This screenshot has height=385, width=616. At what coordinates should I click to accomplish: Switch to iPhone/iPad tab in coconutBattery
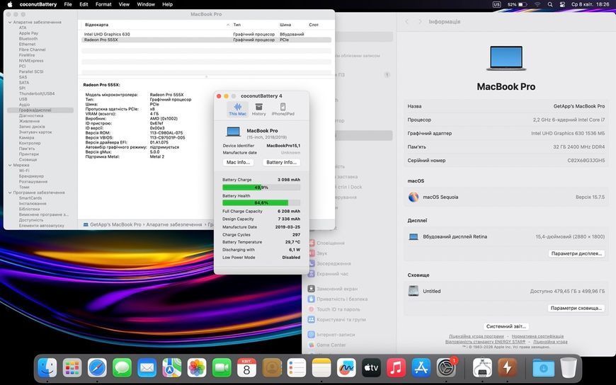coord(283,109)
